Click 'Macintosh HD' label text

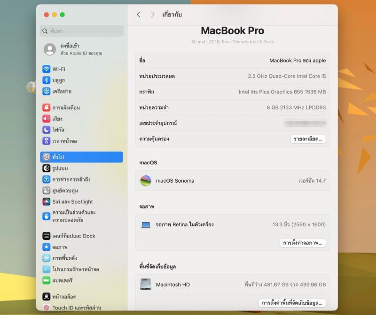click(172, 284)
